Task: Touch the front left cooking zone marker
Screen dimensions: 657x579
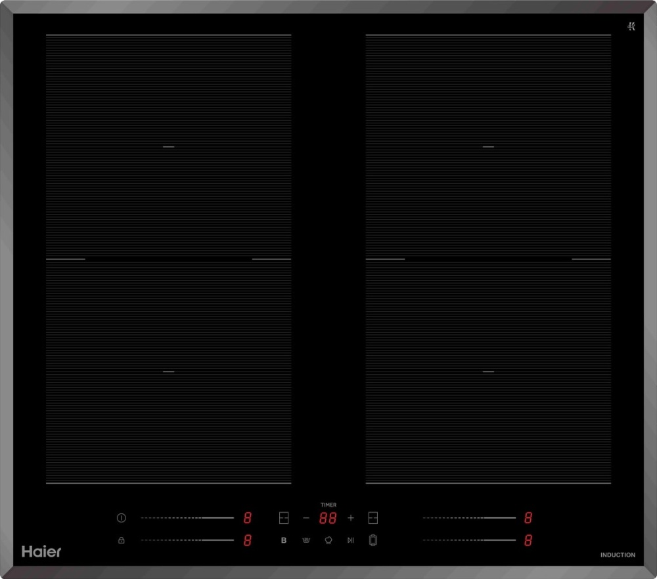Action: coord(169,372)
